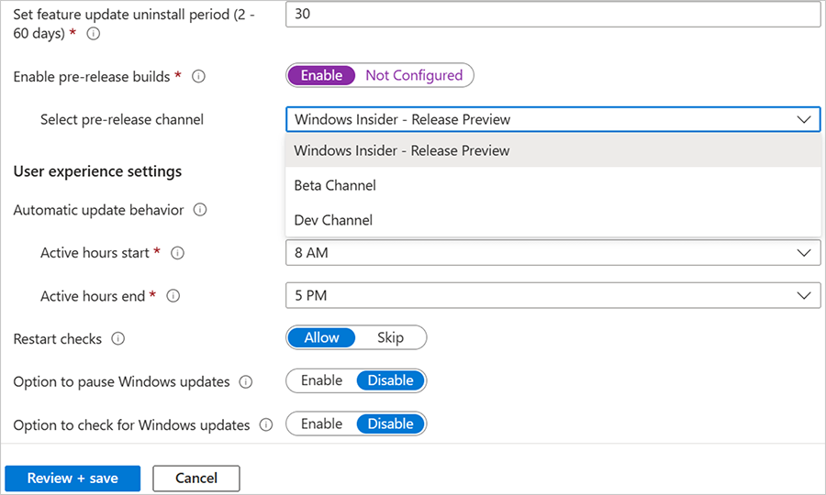Open the Active hours start dropdown
This screenshot has height=495, width=826.
pos(553,253)
